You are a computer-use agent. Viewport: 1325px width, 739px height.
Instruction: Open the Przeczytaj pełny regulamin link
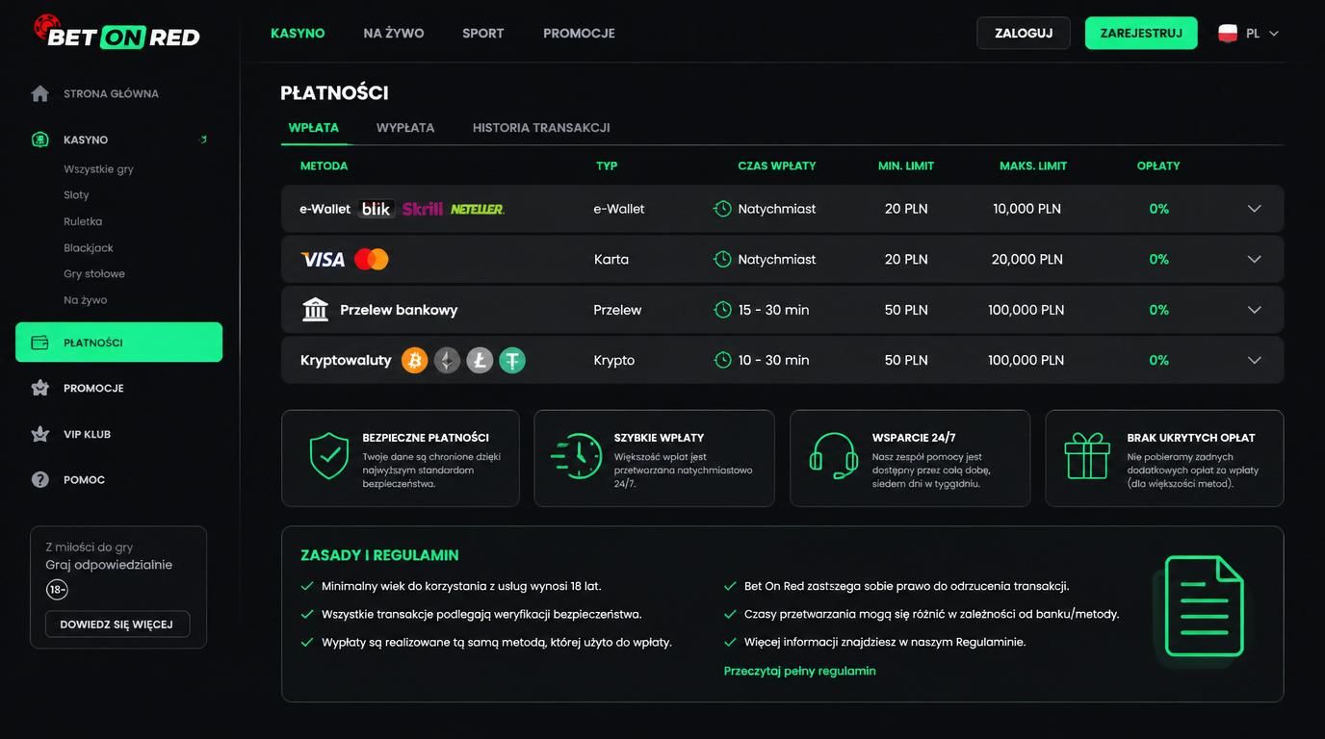(x=800, y=671)
